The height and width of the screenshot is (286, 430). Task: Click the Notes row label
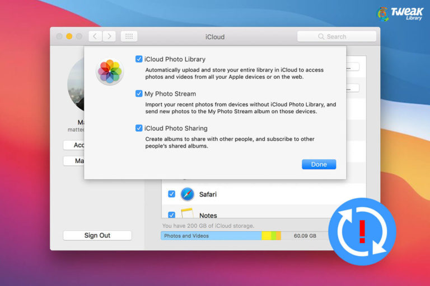(208, 216)
